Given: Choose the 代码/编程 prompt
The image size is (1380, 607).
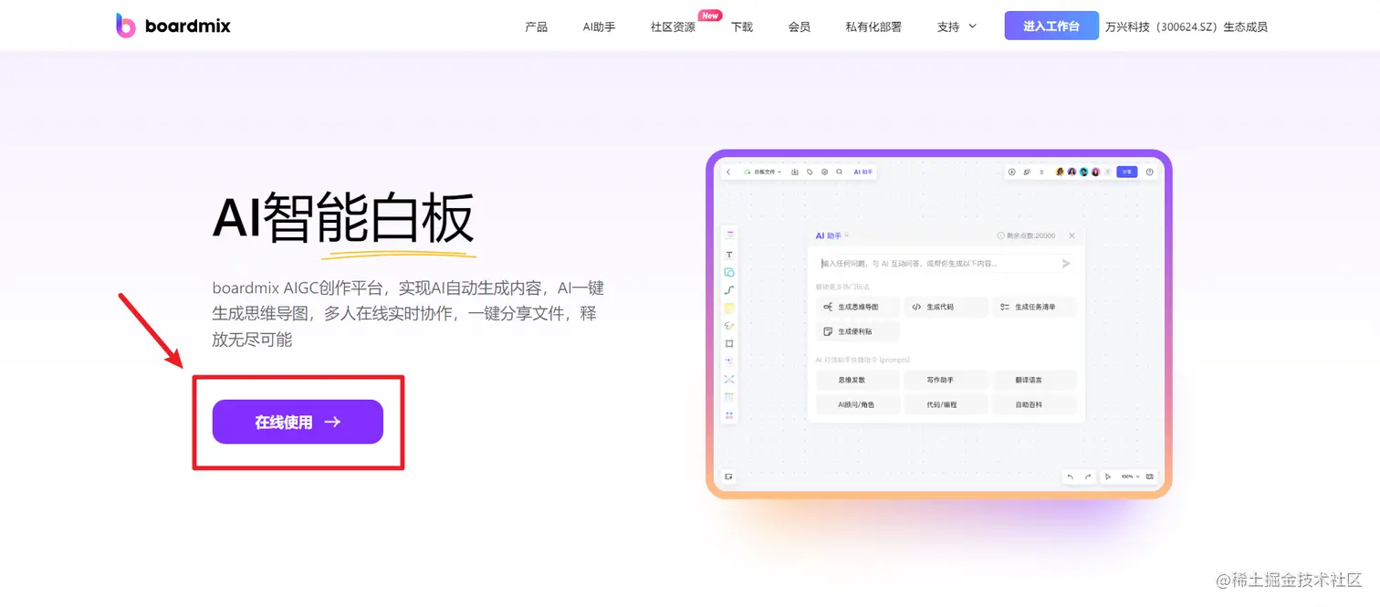Looking at the screenshot, I should click(946, 404).
